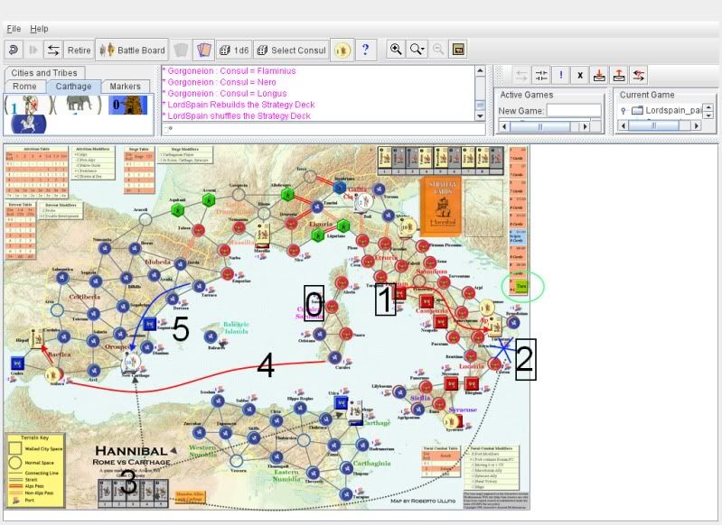This screenshot has width=722, height=525.
Task: Zoom in with the magnifier plus icon
Action: pos(396,50)
